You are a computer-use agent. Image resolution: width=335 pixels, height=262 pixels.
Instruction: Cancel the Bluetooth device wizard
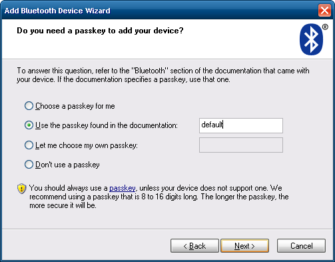pyautogui.click(x=301, y=246)
